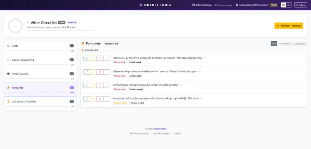
Task: Mark Flash sale item as needs improvement arrow
Action: [x=93, y=58]
